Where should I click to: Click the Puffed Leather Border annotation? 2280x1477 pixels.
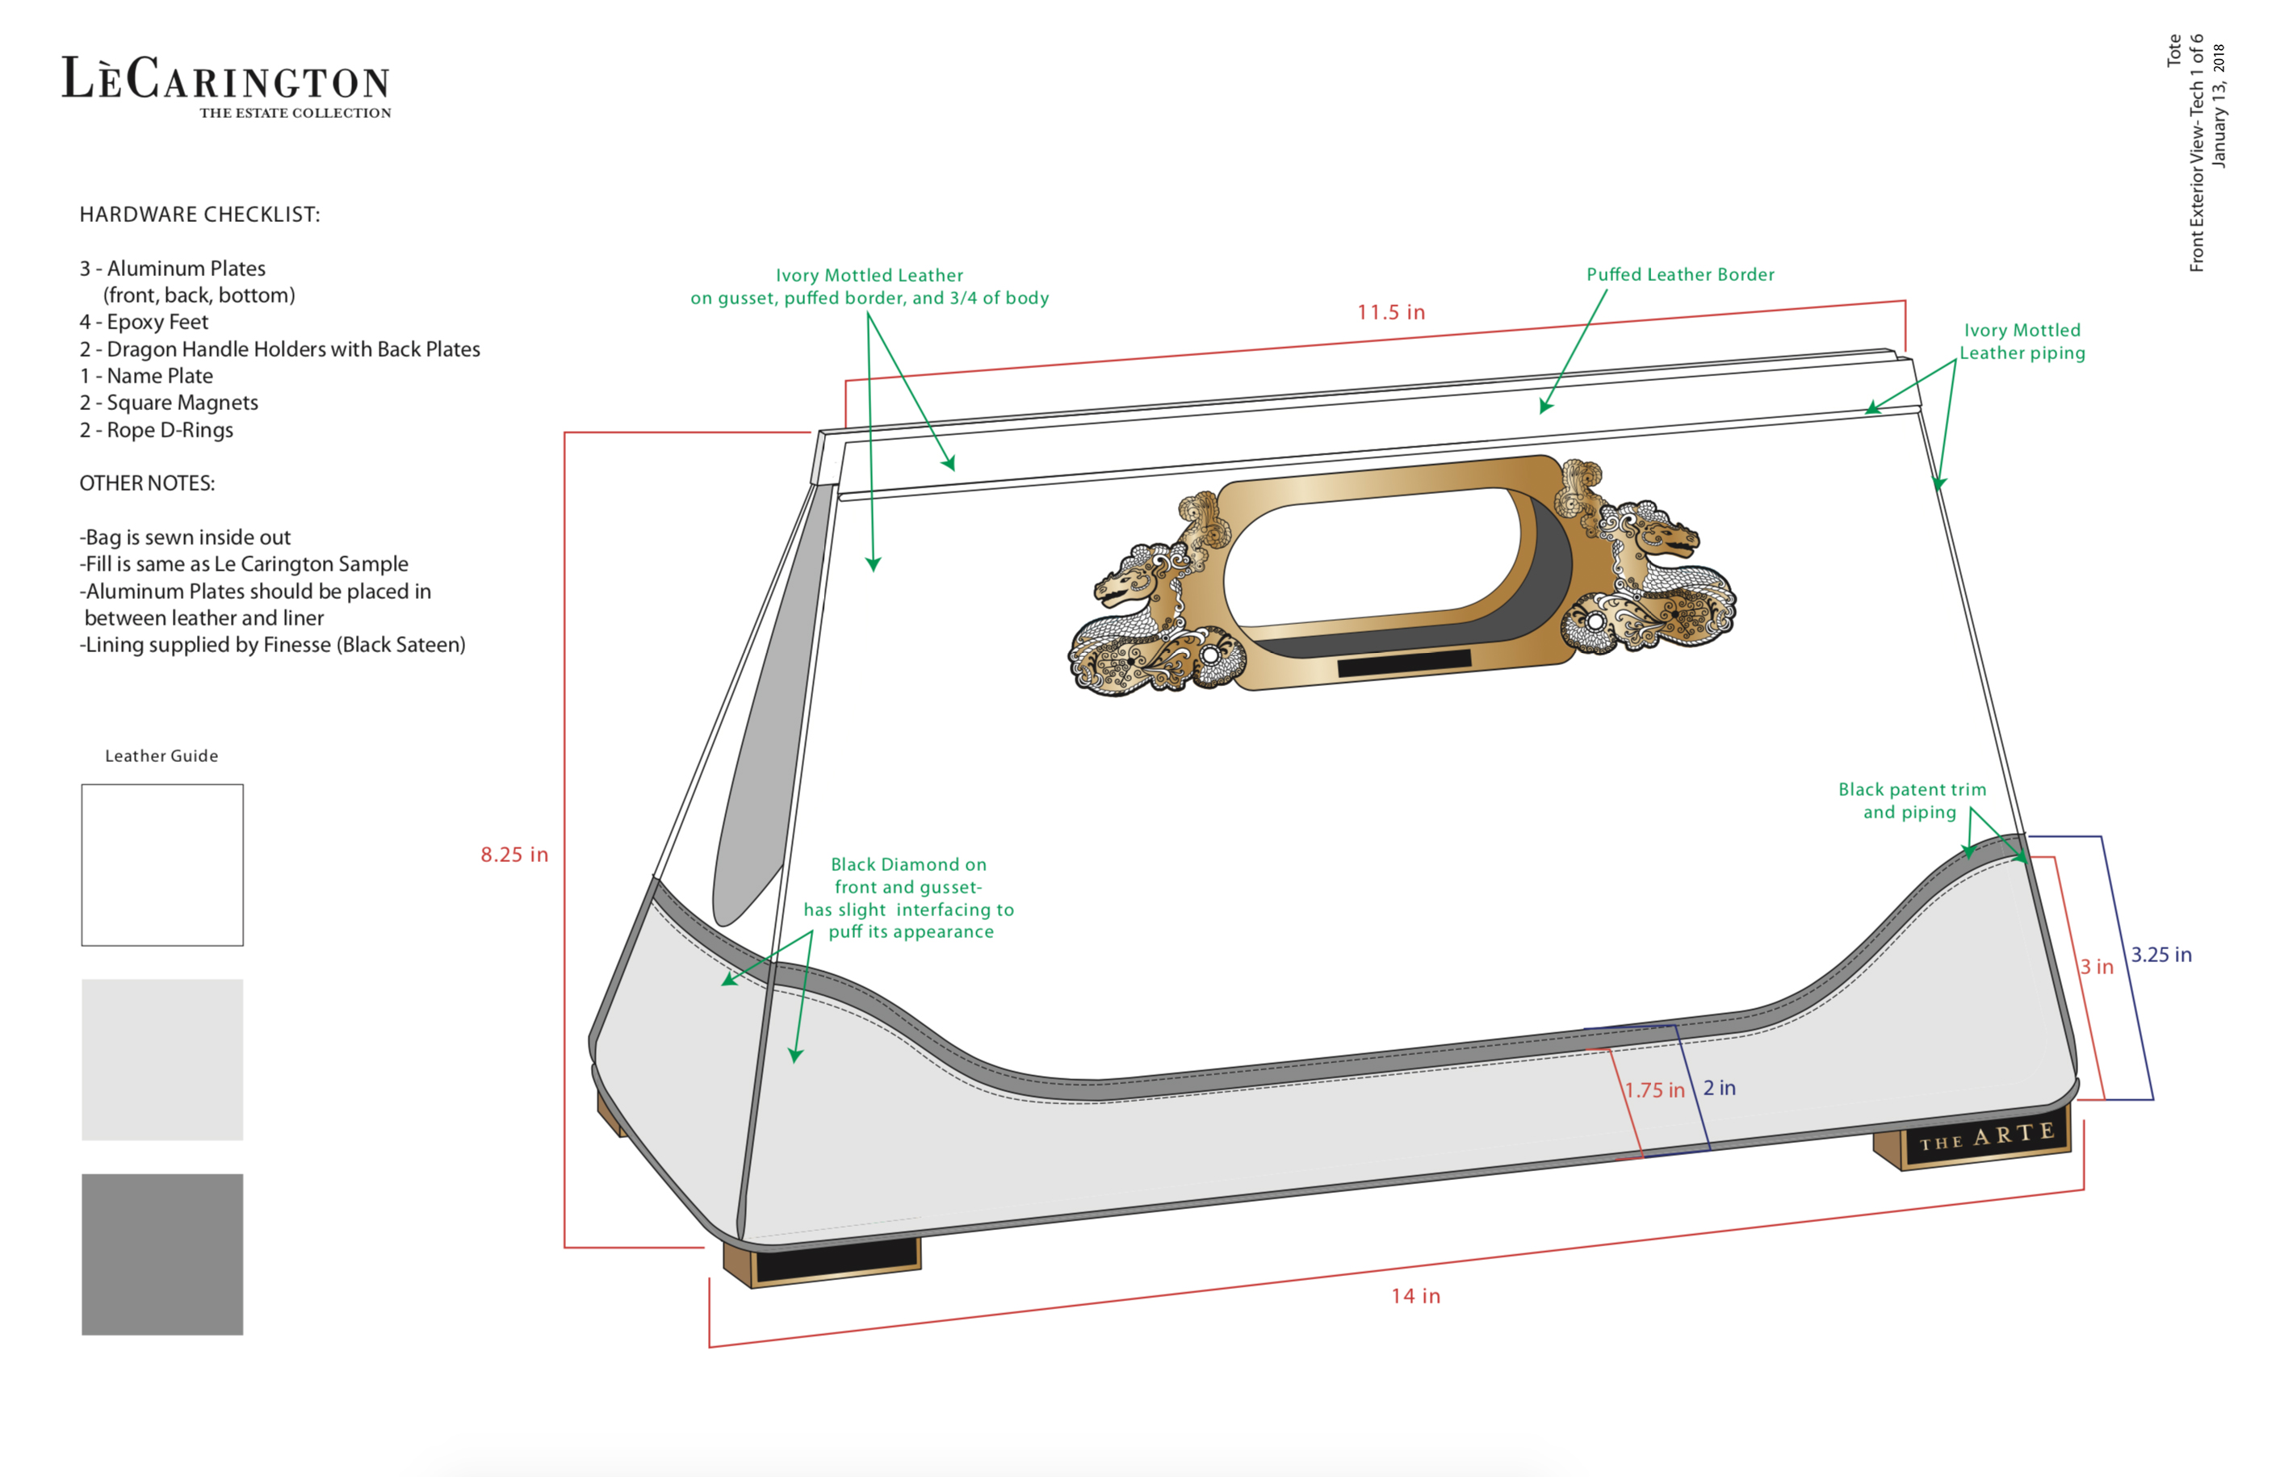[x=1679, y=275]
